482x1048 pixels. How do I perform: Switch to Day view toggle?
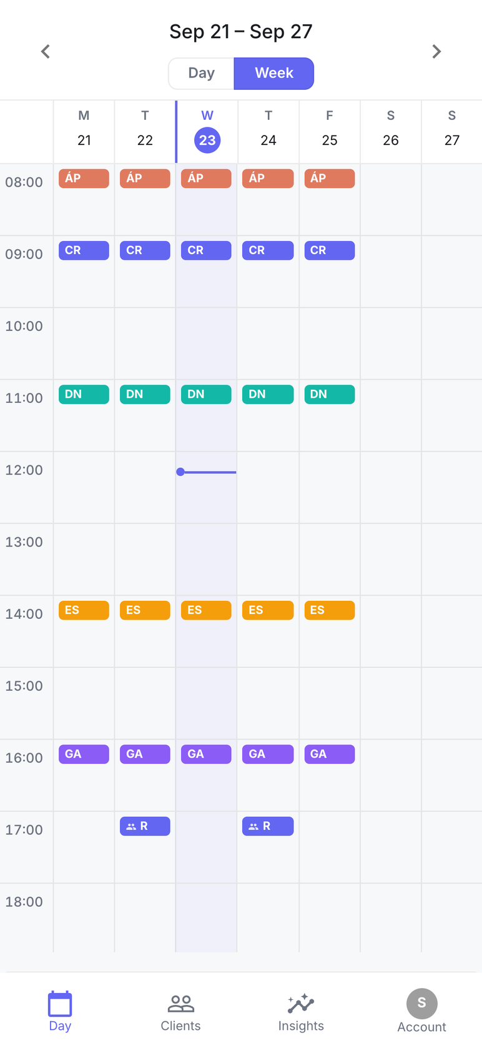point(201,73)
